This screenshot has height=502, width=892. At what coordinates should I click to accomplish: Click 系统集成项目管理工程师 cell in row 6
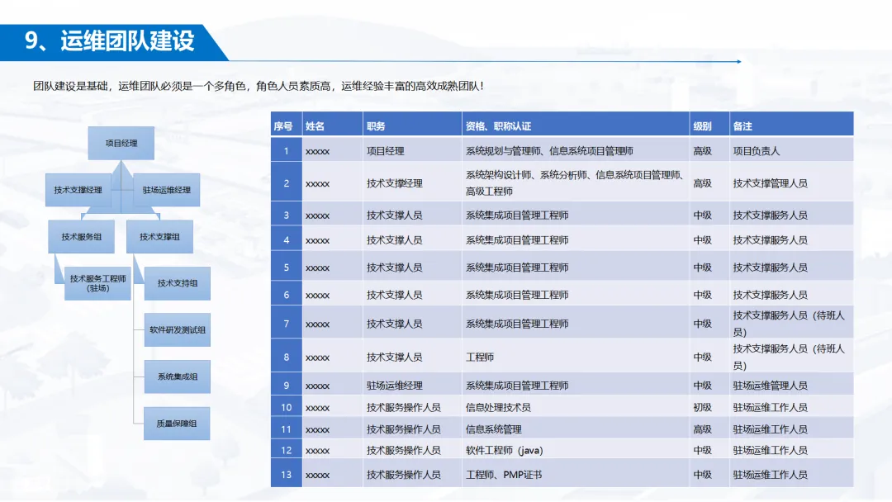(576, 295)
